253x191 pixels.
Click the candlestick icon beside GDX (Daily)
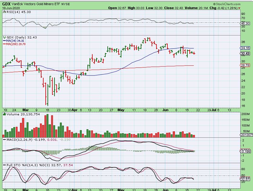(x=5, y=37)
